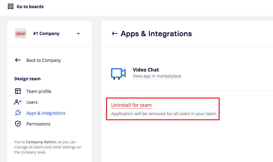
Task: Click the blue Video Chat camera icon
Action: pyautogui.click(x=118, y=73)
